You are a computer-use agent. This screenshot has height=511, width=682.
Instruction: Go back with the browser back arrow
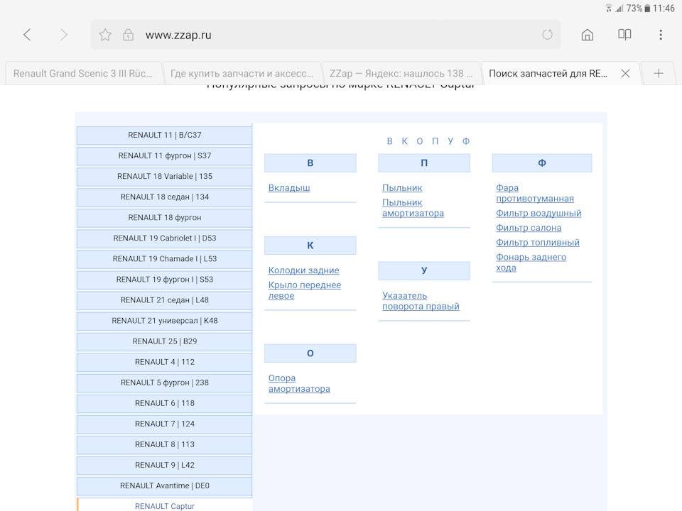point(27,35)
